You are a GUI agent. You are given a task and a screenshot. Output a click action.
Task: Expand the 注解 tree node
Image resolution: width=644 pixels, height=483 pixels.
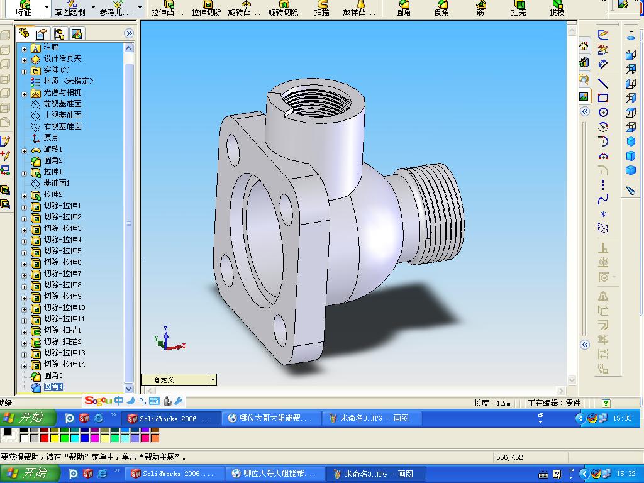(25, 49)
